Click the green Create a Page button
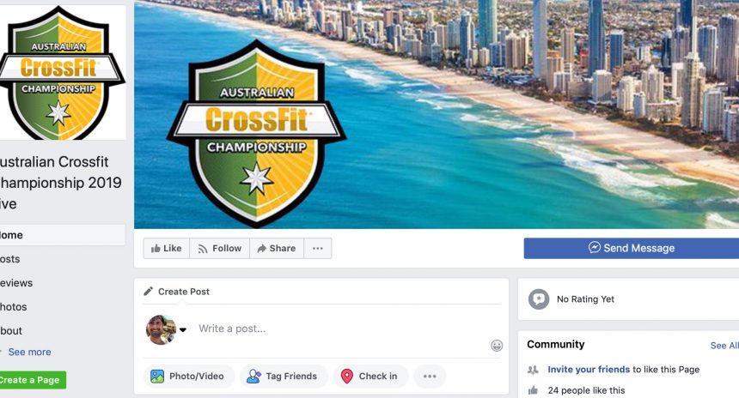Viewport: 739px width, 398px height. (x=31, y=380)
